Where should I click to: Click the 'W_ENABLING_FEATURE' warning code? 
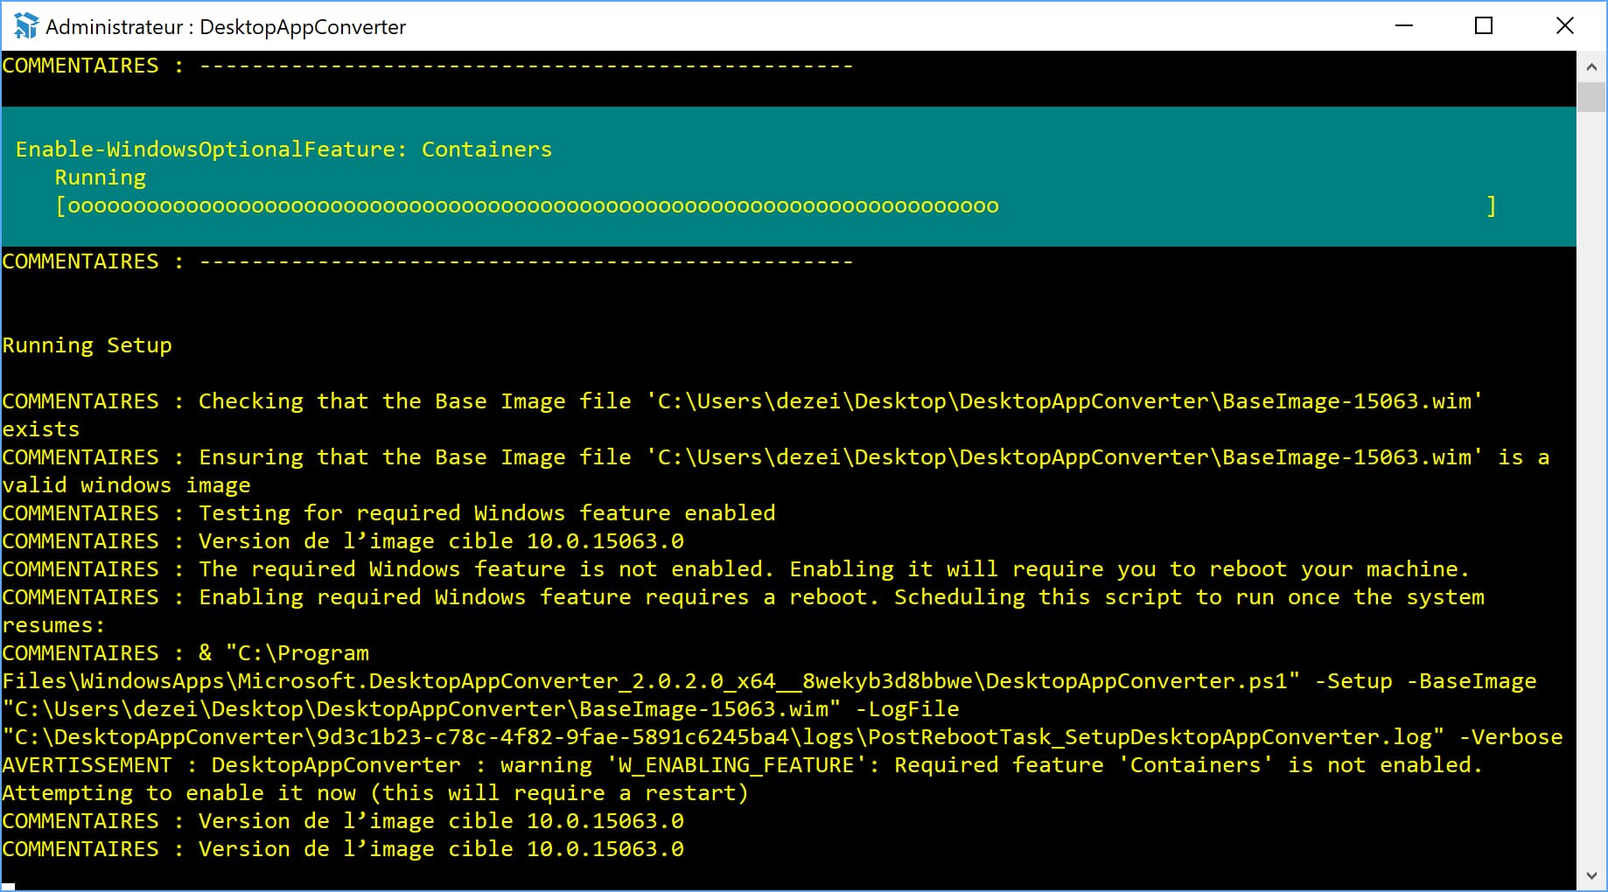click(735, 765)
